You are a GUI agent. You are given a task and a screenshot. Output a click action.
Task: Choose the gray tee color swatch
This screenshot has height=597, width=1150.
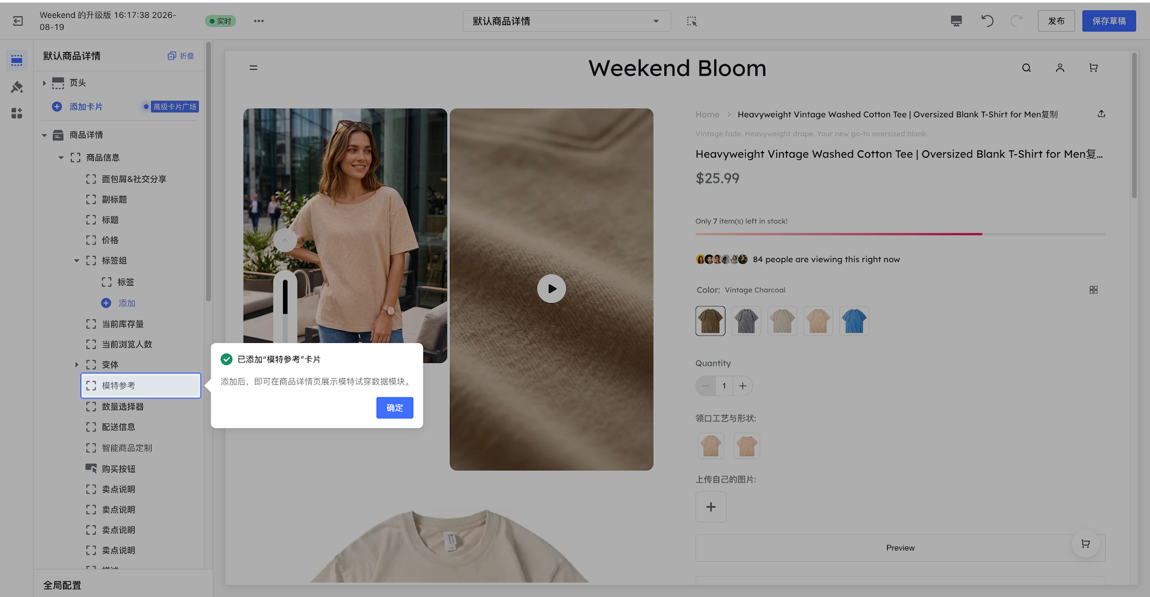(746, 321)
